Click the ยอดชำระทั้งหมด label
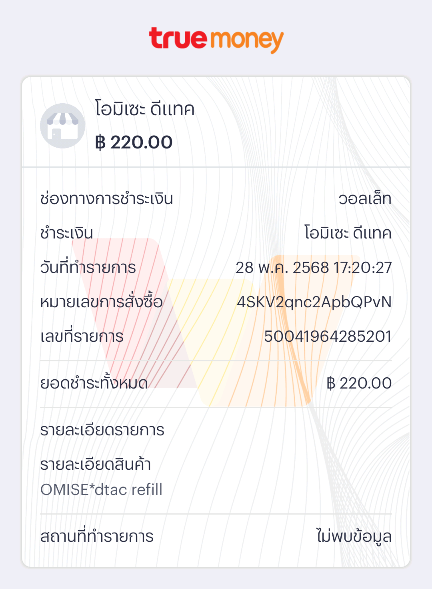 coord(94,383)
